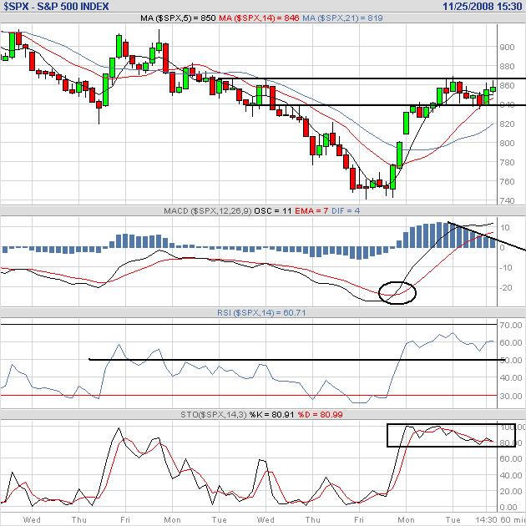Click the 14:30 time label on bottom axis
Screen dimensions: 526x526
[x=486, y=520]
